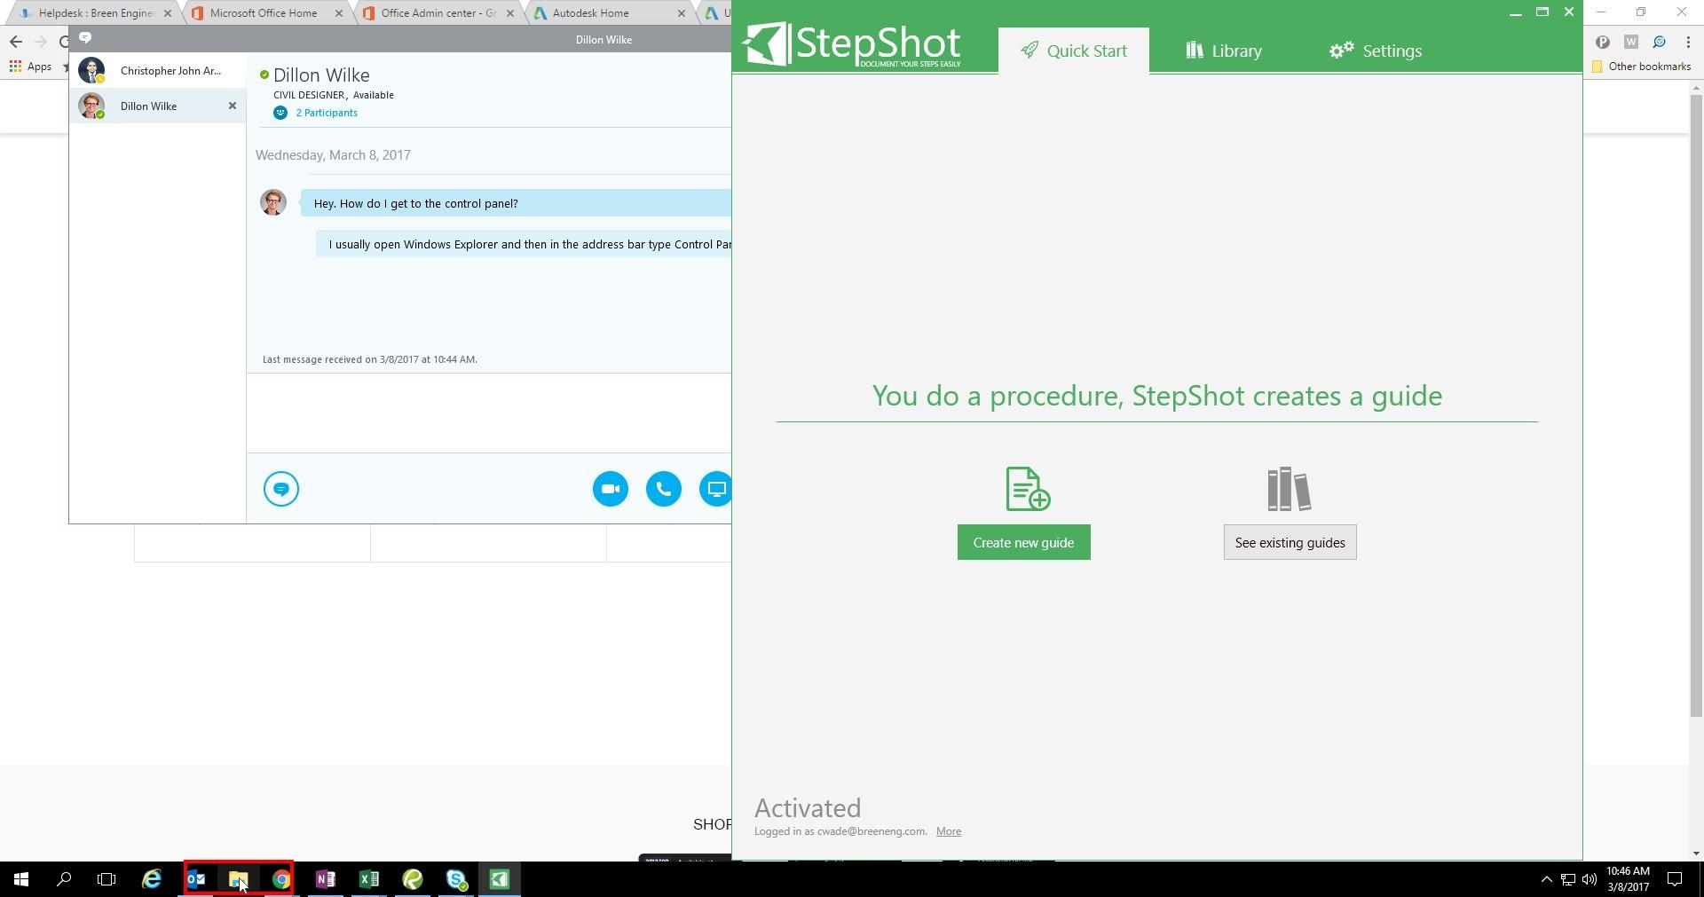1704x897 pixels.
Task: Select the Dillon Wilke conversation tab
Action: [157, 106]
